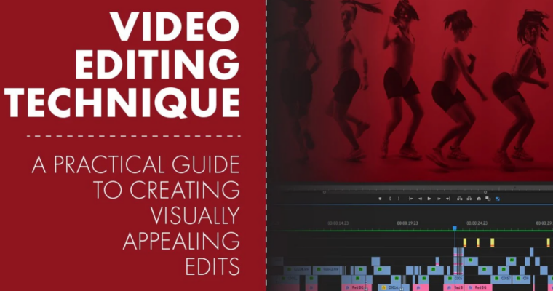Click the dancers video preview in program monitor
This screenshot has height=291, width=553.
pos(410,90)
